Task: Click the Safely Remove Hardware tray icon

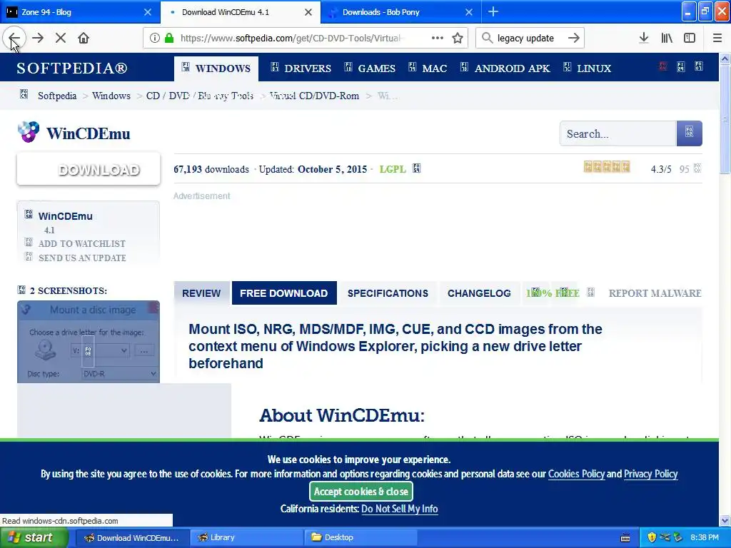Action: pos(678,537)
